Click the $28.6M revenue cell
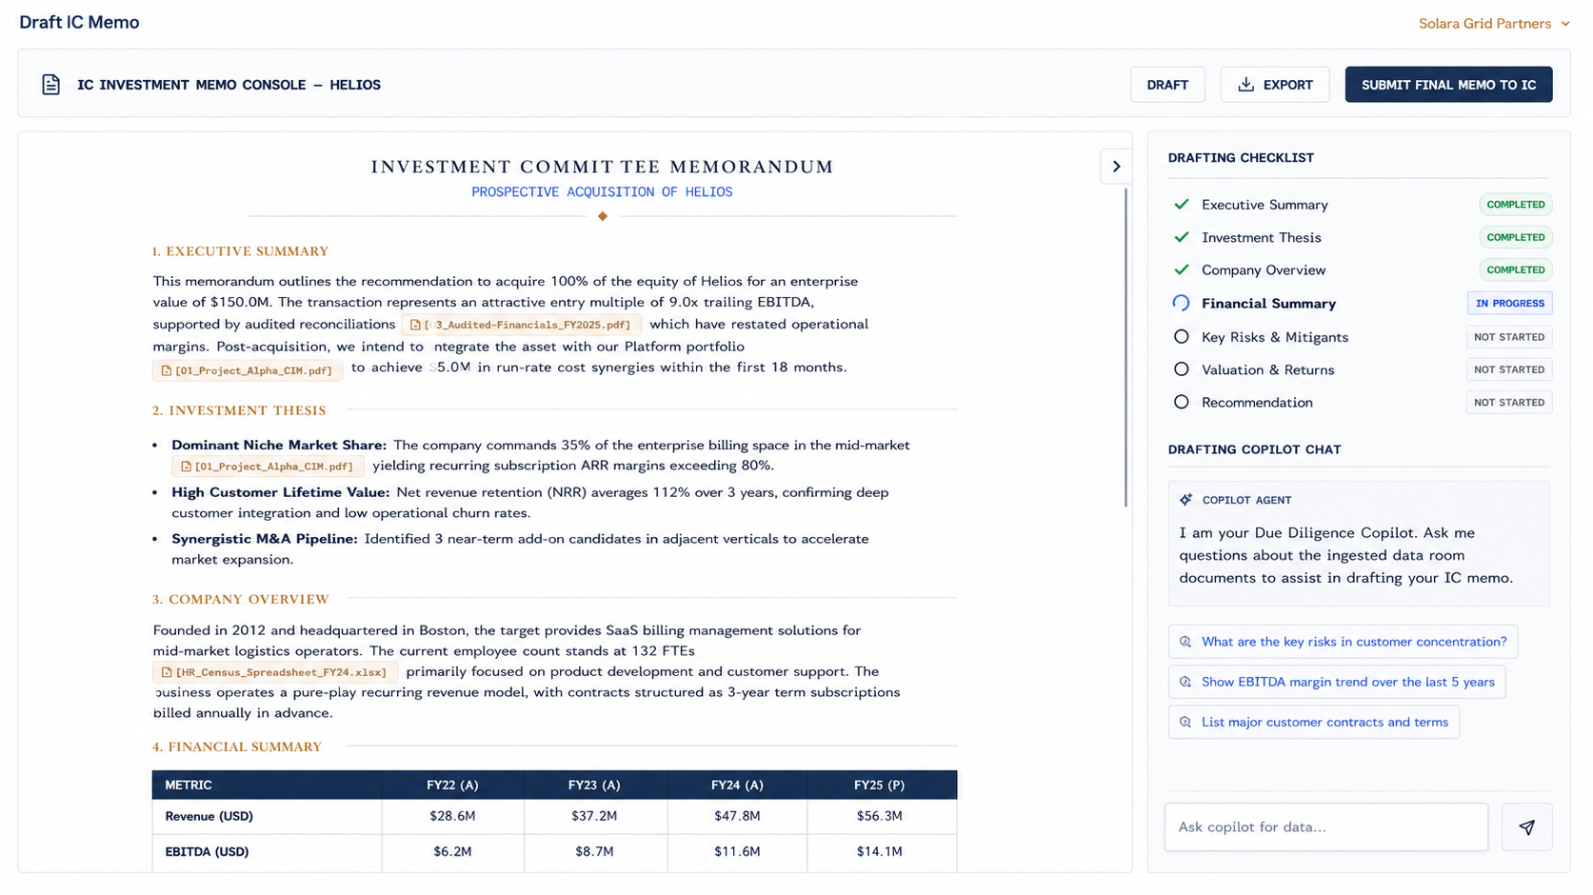1593x895 pixels. coord(452,816)
